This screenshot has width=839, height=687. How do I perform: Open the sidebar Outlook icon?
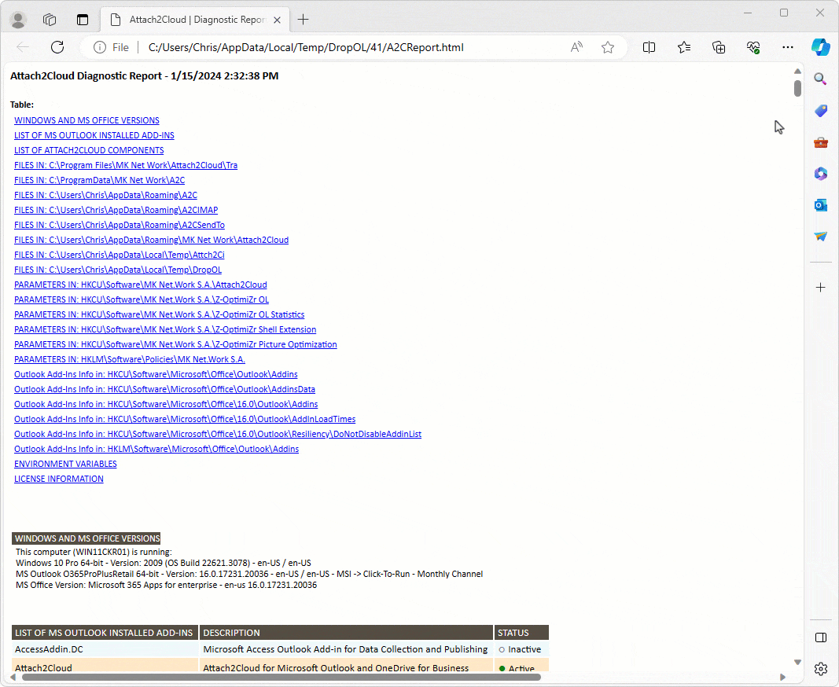click(820, 205)
